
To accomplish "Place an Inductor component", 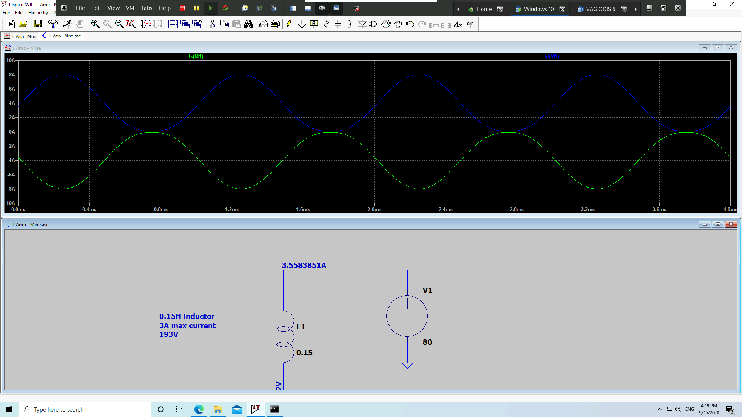I will tap(350, 24).
